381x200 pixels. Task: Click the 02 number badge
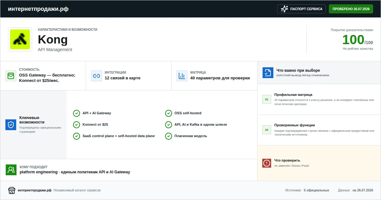[267, 130]
